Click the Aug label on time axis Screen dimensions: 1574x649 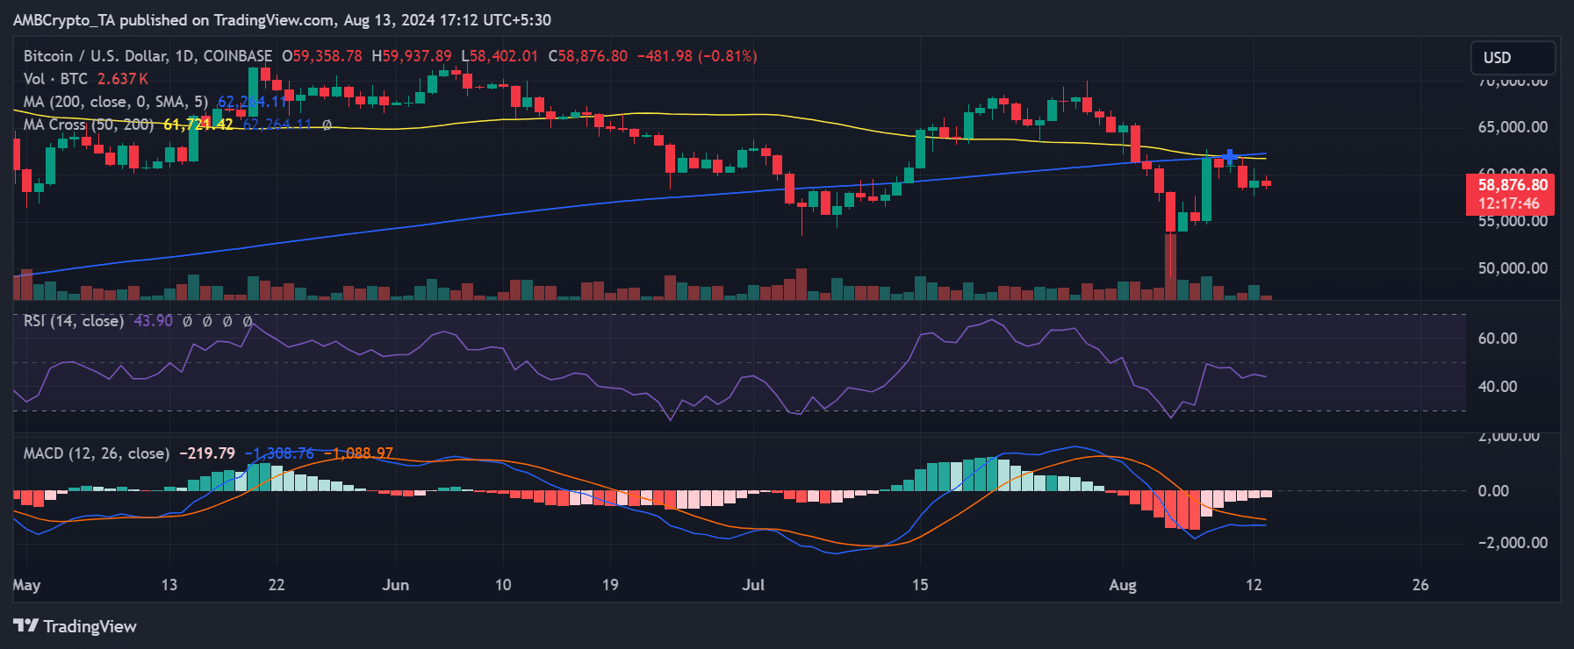pos(1123,585)
